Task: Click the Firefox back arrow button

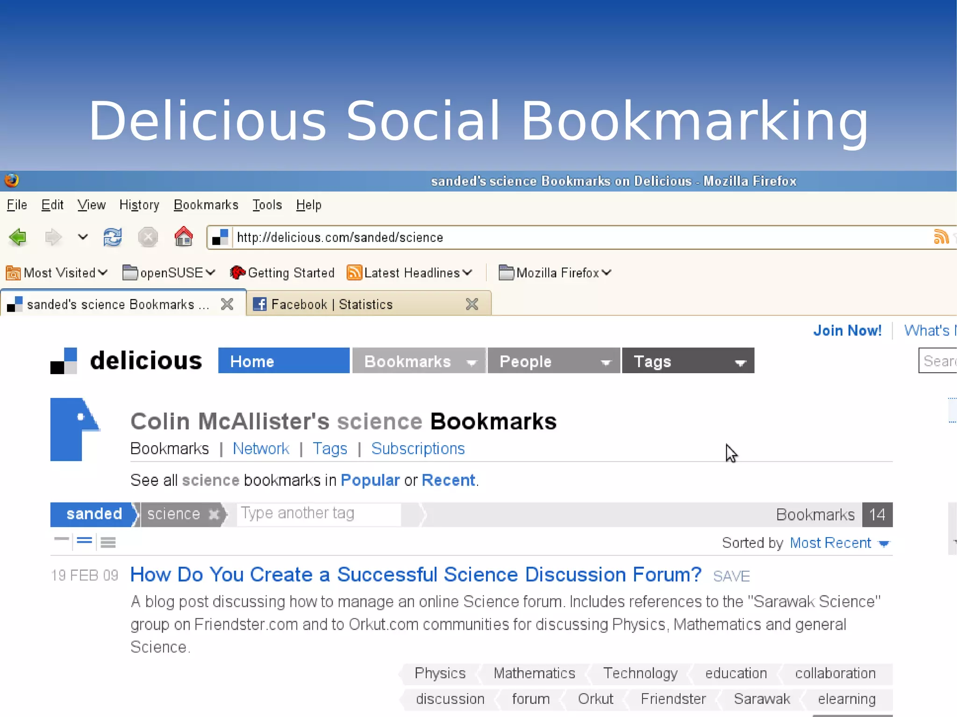Action: (x=18, y=237)
